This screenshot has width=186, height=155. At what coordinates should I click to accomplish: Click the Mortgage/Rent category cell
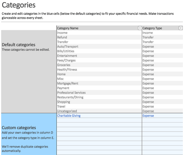[x=68, y=83]
